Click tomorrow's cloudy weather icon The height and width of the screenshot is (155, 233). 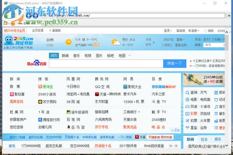[116, 42]
